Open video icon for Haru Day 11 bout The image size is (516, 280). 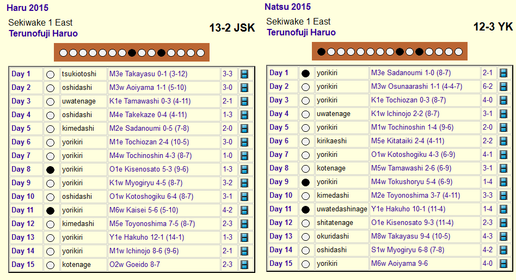(244, 210)
